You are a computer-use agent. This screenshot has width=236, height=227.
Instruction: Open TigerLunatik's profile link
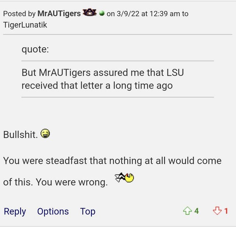tap(25, 25)
